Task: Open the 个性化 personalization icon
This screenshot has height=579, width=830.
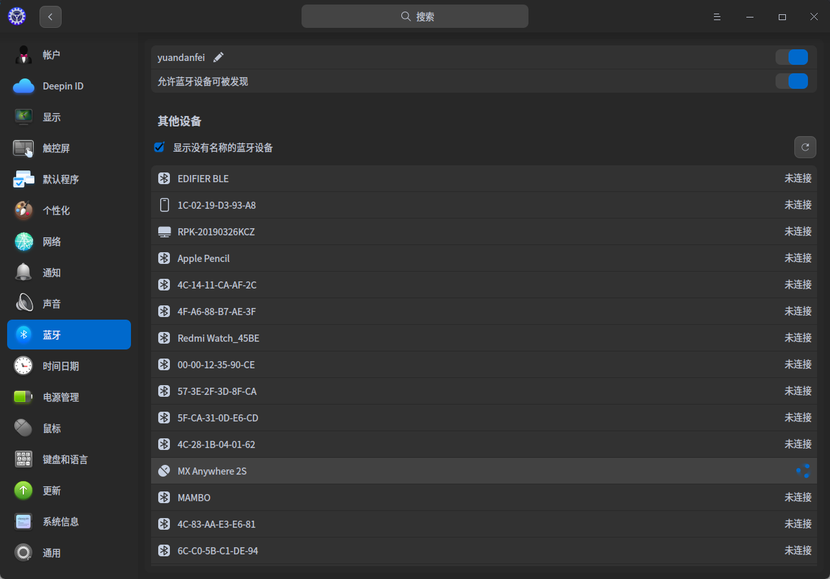Action: coord(23,210)
